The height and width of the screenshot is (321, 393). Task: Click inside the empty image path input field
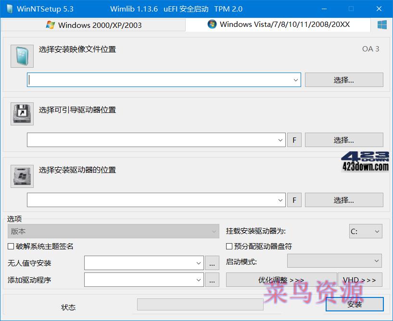click(x=144, y=80)
